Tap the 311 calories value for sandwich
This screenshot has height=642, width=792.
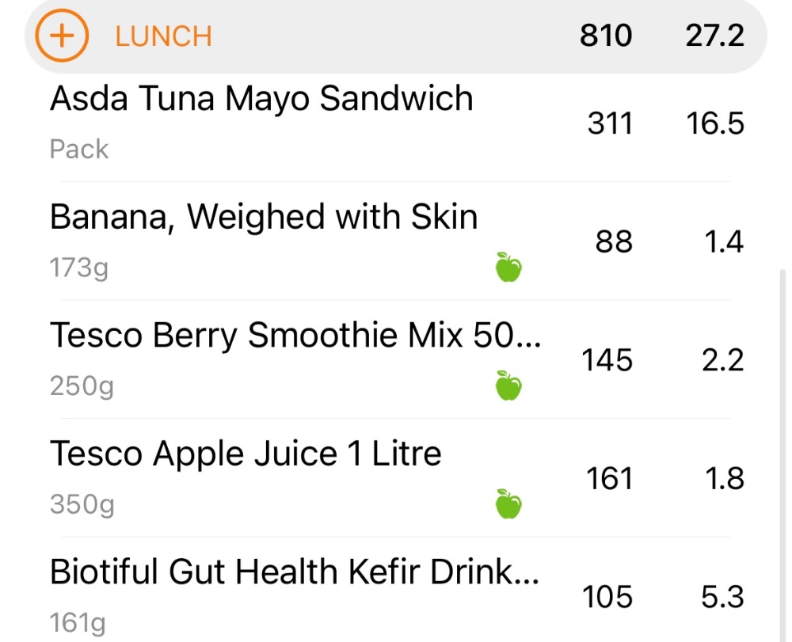click(x=610, y=123)
